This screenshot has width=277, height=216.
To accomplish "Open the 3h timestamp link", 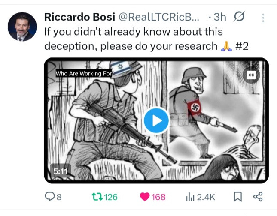I will click(x=220, y=17).
